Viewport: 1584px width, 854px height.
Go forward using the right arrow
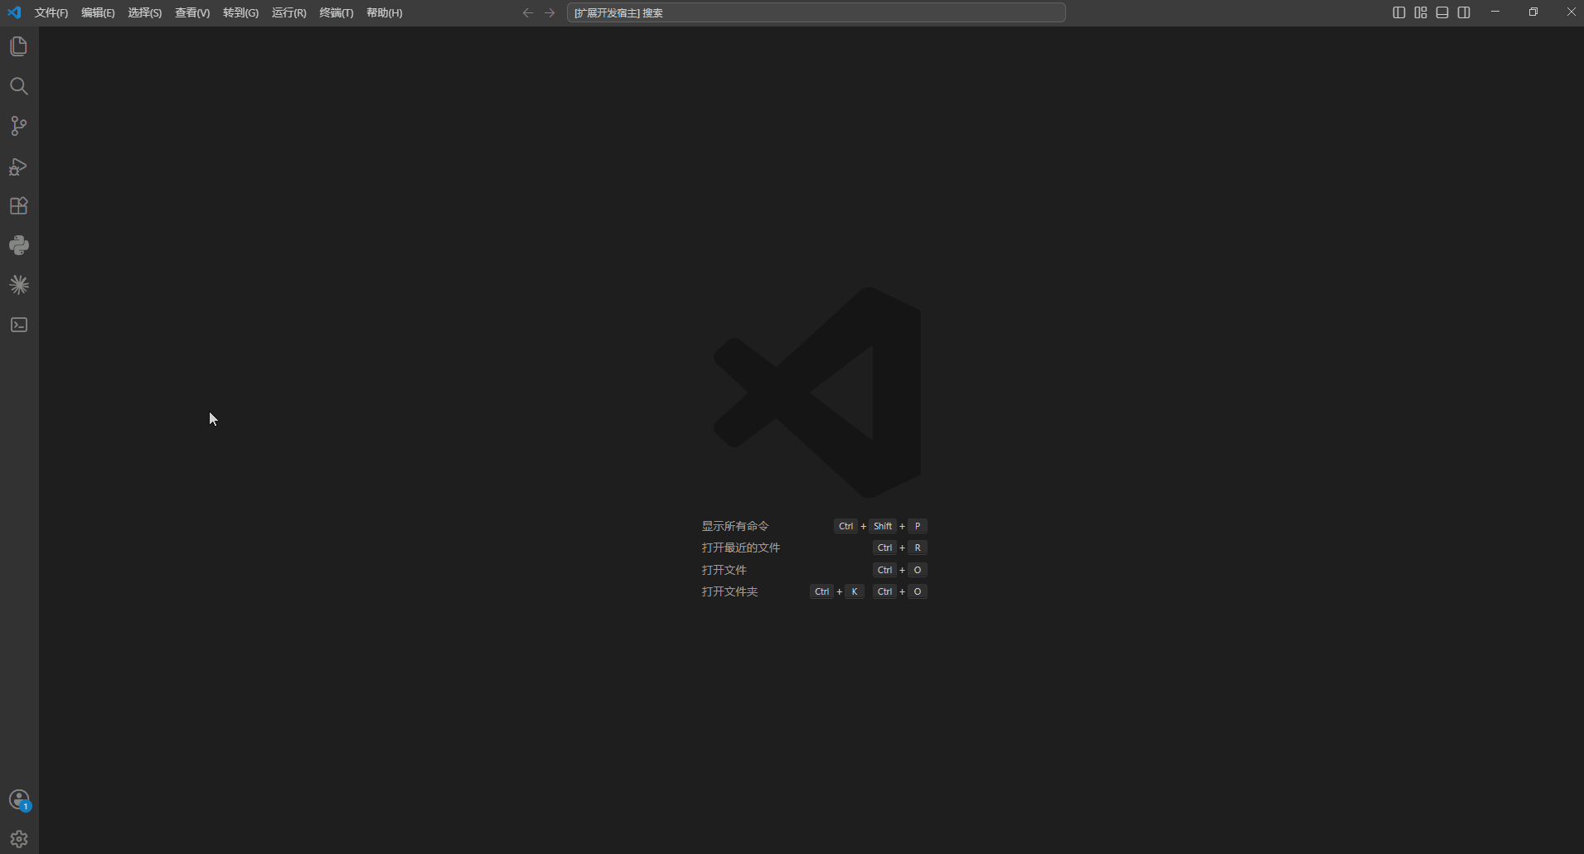(x=550, y=12)
